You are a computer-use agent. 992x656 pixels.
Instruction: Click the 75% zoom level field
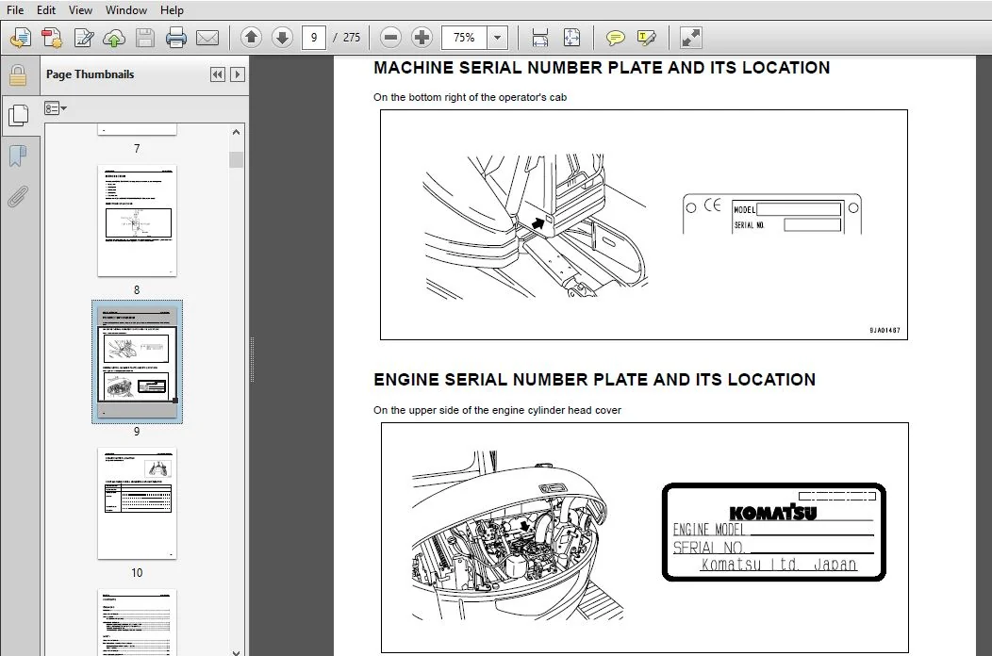(464, 38)
